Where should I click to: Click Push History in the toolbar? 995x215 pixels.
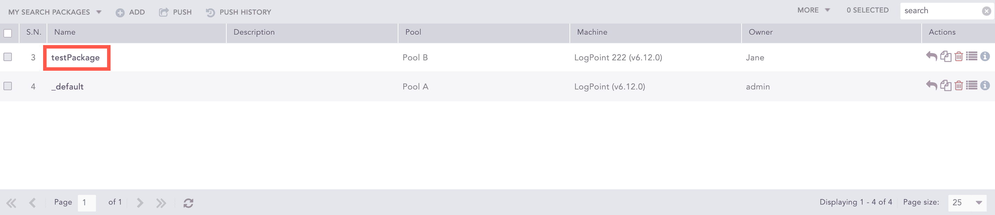[x=238, y=12]
